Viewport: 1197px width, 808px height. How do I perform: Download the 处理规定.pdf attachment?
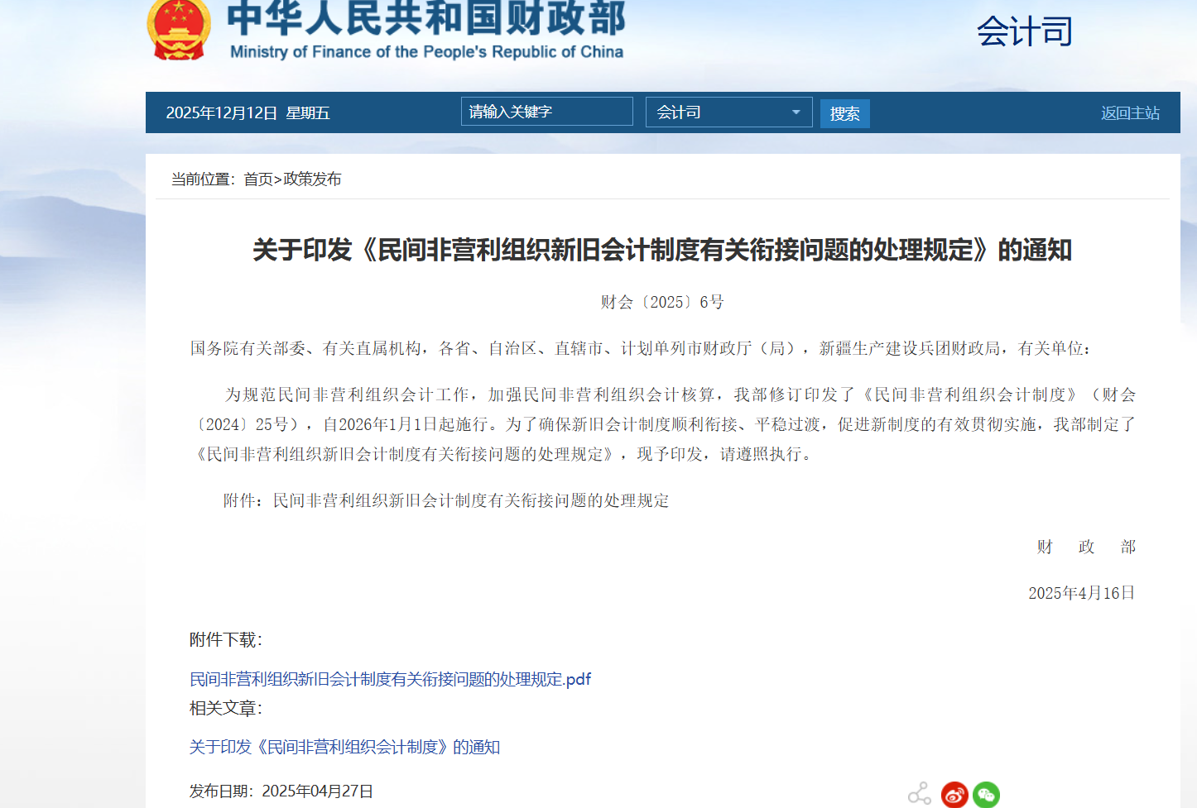click(390, 679)
